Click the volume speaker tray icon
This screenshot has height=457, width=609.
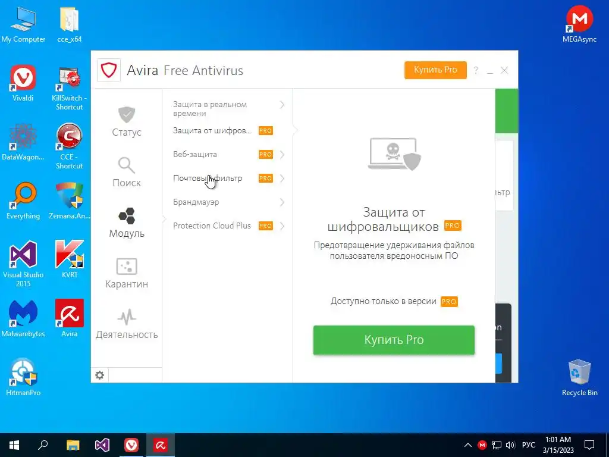[x=510, y=445]
